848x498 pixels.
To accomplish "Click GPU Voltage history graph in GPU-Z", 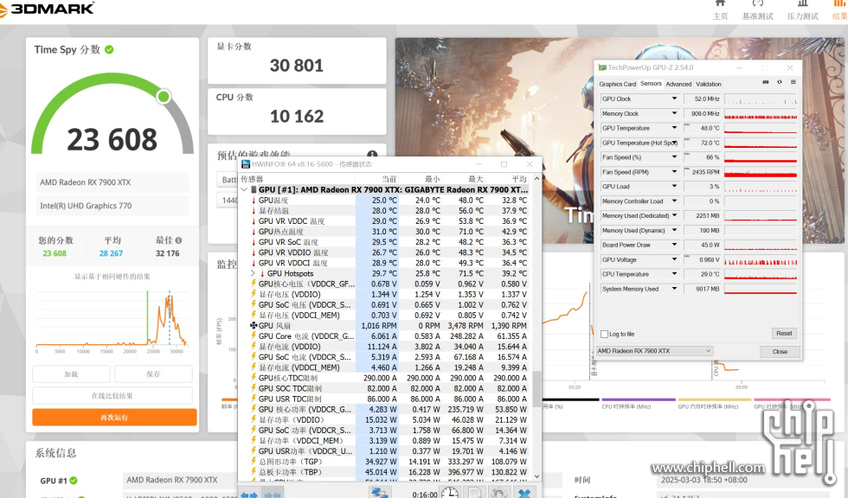I will (761, 259).
